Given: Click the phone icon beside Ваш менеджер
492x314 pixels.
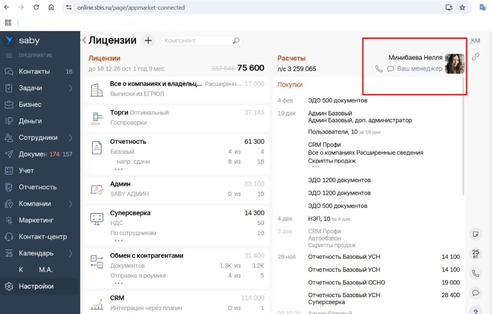Looking at the screenshot, I should coord(379,69).
